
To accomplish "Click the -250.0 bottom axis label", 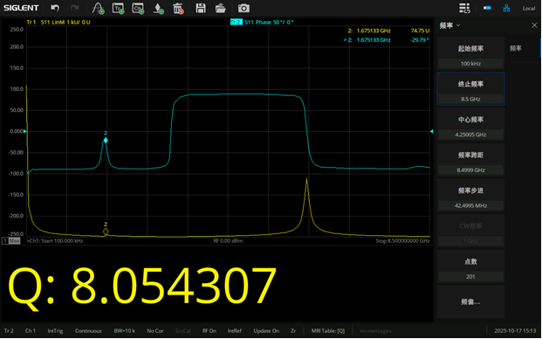I will [x=16, y=234].
